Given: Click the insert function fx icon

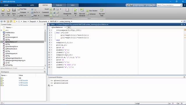Looking at the screenshot, I should [x=54, y=9].
